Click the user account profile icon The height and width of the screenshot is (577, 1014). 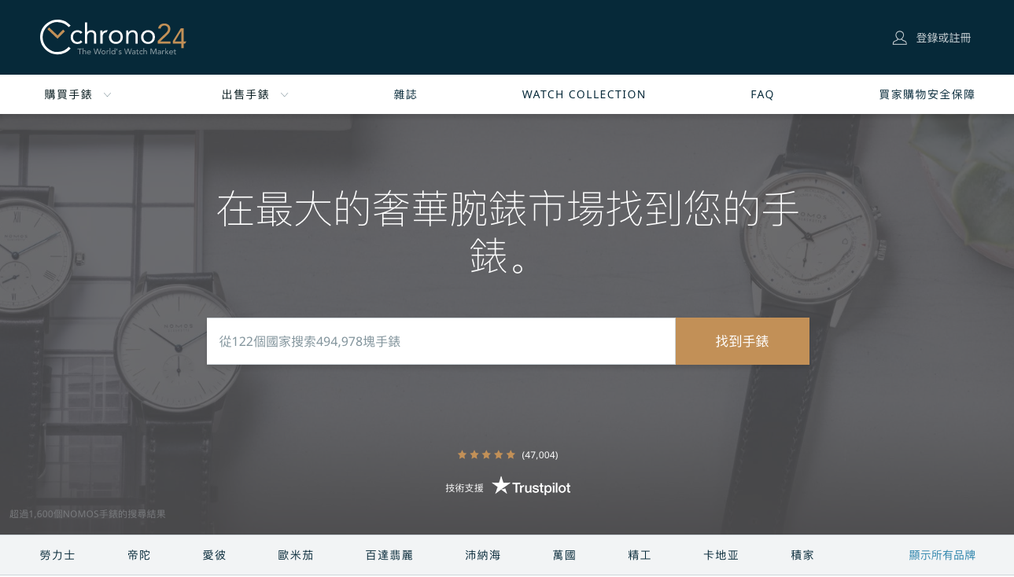point(900,38)
